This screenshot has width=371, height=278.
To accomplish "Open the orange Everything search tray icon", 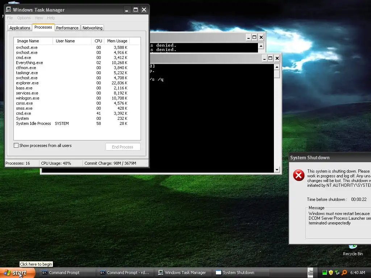I will (344, 273).
